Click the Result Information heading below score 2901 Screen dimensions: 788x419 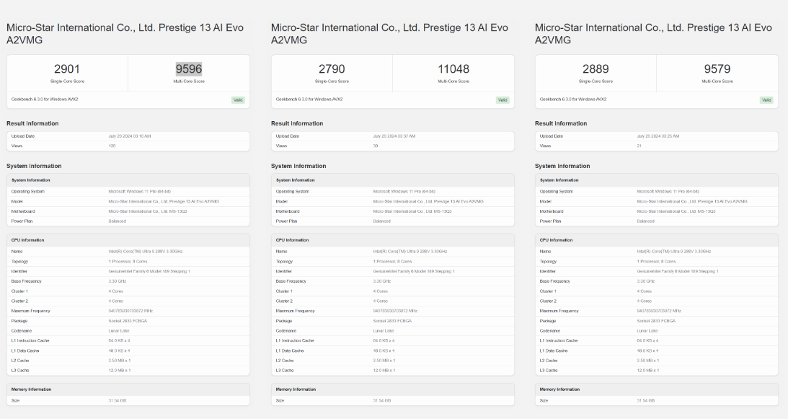pyautogui.click(x=32, y=123)
